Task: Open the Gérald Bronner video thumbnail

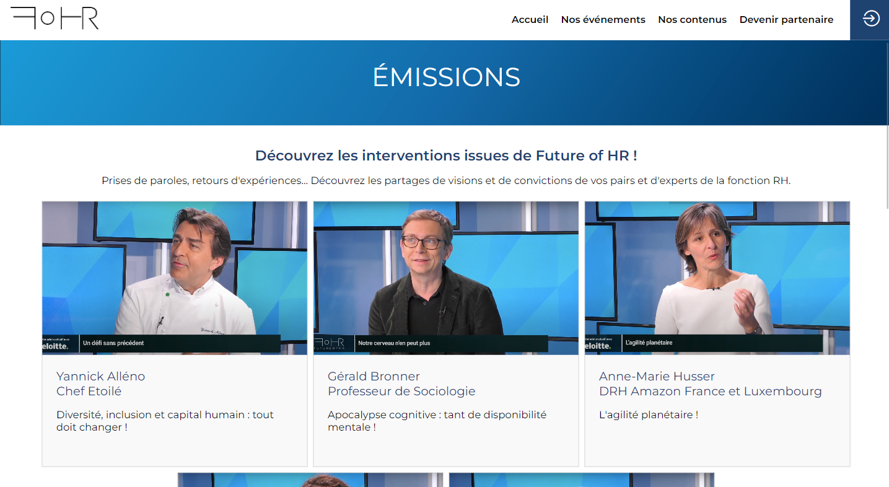Action: pyautogui.click(x=445, y=278)
